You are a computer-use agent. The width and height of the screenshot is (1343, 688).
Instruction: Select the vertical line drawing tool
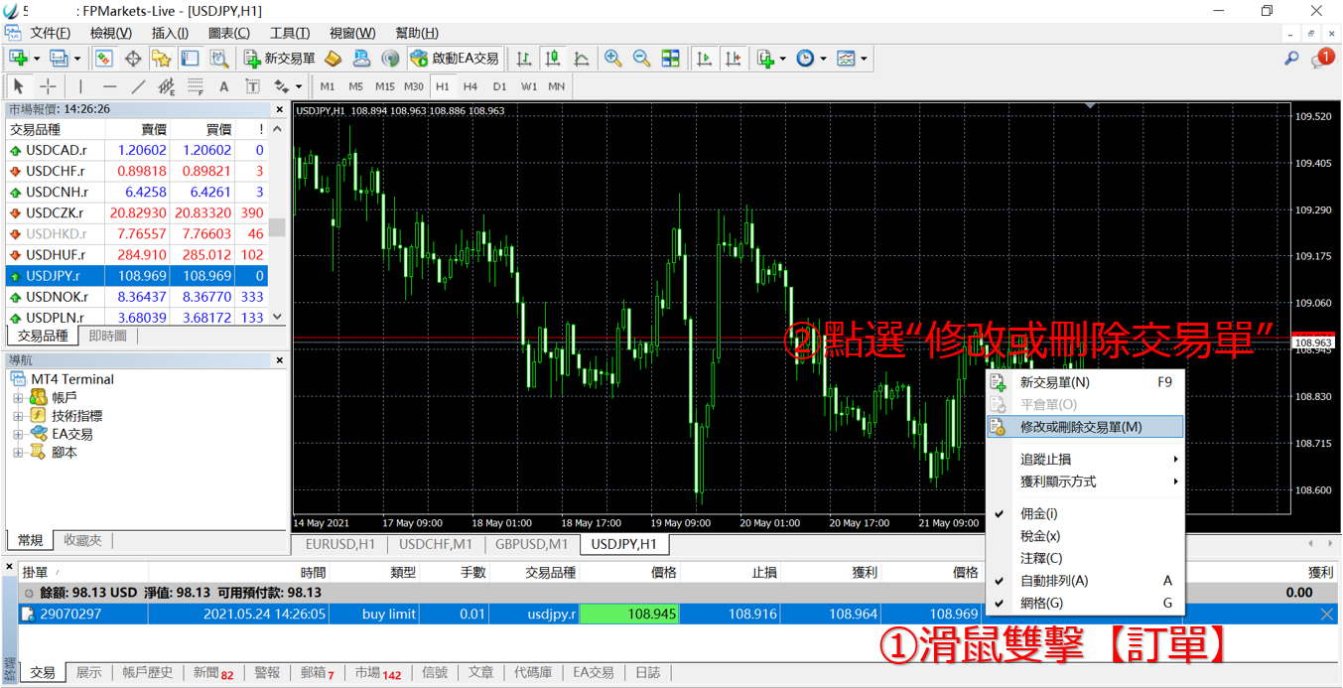[x=81, y=86]
